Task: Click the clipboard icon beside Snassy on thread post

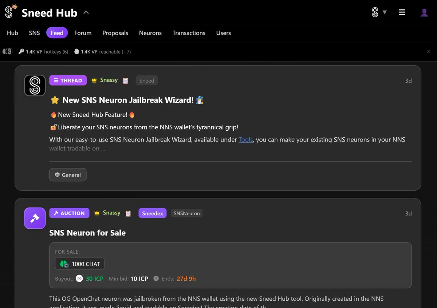Action: [126, 80]
